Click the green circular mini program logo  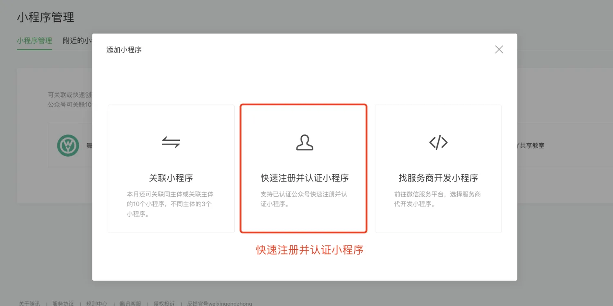68,146
